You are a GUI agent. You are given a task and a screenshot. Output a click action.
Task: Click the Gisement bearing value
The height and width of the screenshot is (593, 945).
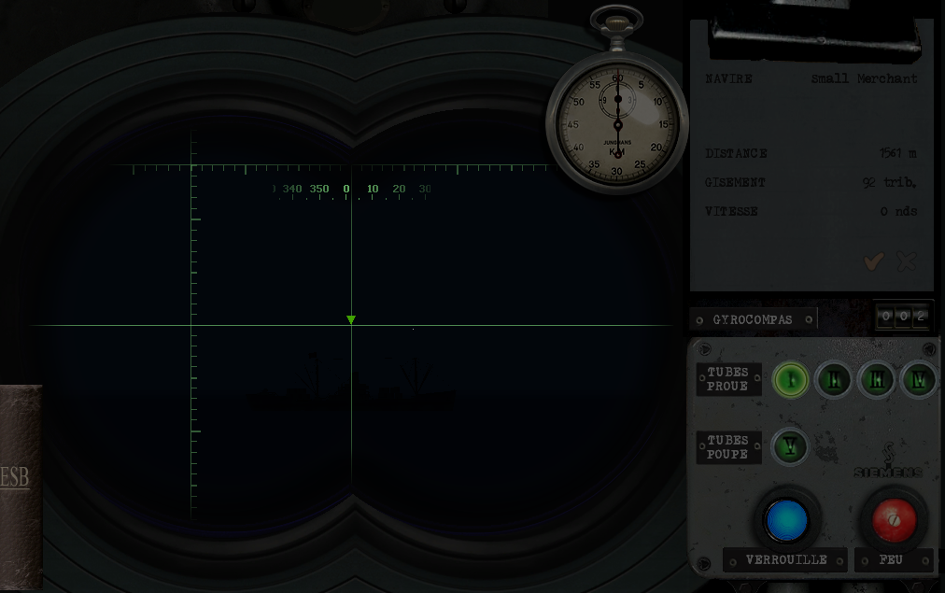tap(889, 183)
